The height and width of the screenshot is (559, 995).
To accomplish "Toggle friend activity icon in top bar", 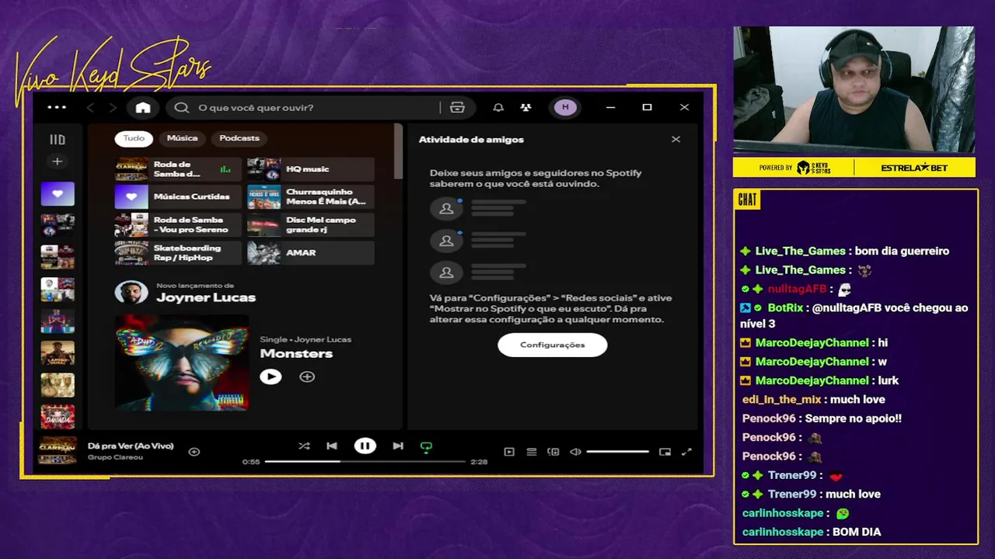I will click(526, 107).
